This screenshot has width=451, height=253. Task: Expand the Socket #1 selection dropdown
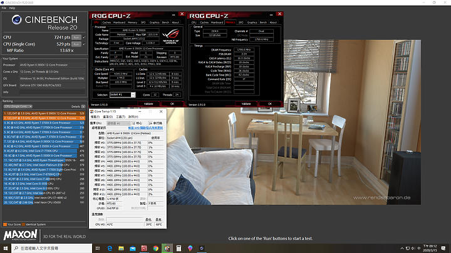(133, 95)
